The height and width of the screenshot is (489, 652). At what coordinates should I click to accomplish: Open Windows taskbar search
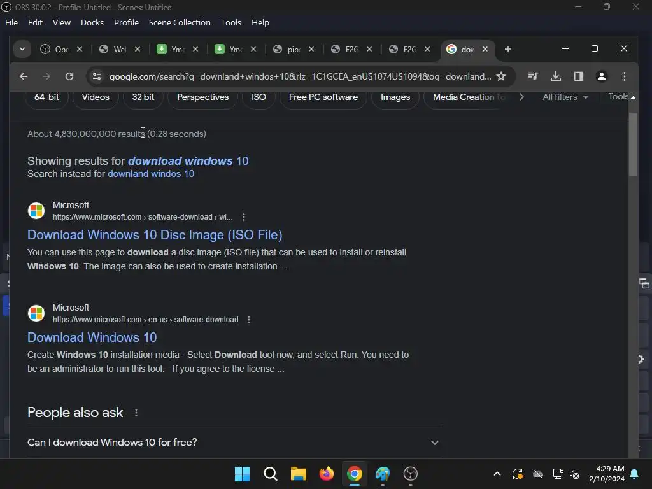[x=270, y=474]
